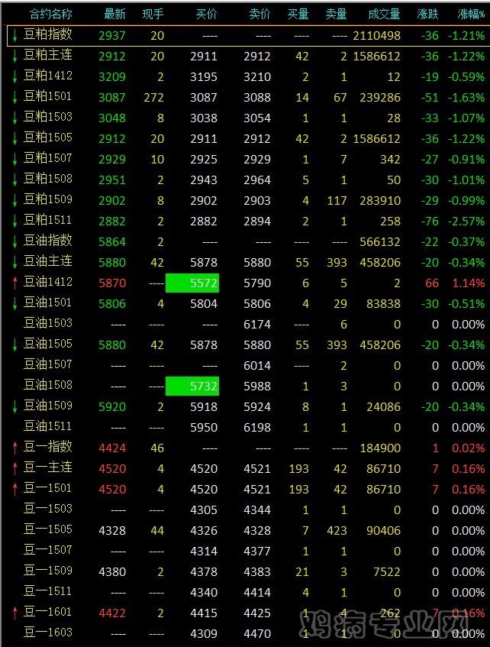
Task: Select the 豆一1603 contract
Action: pos(48,633)
